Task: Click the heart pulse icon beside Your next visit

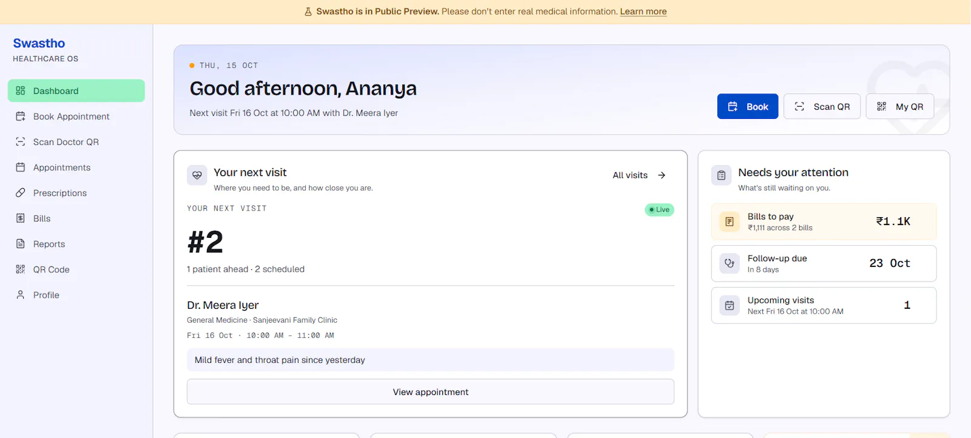Action: coord(197,175)
